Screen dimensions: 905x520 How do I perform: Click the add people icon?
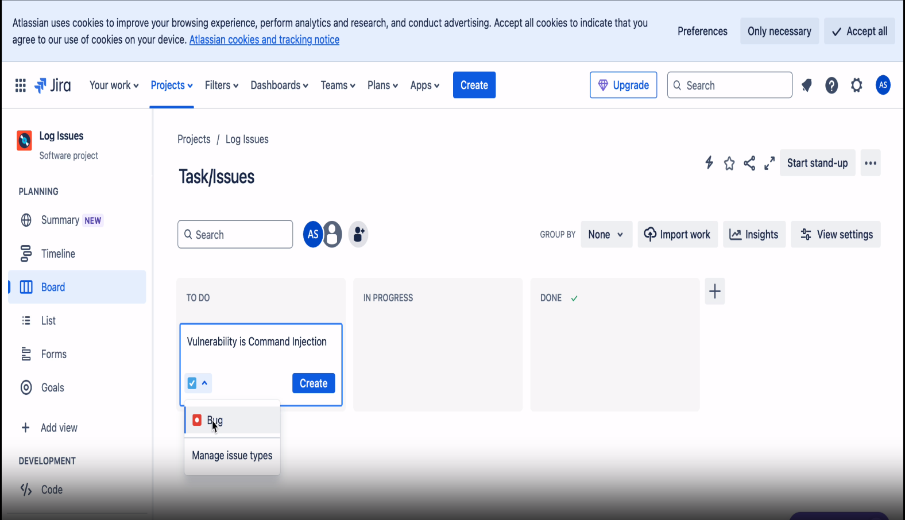point(358,234)
